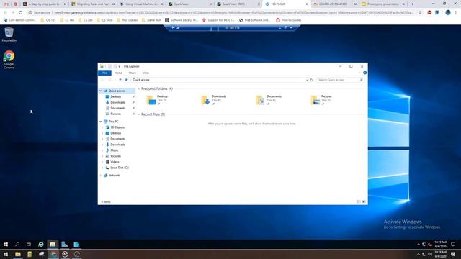
Task: Open the CS 133 bookmark folder
Action: coord(48,20)
